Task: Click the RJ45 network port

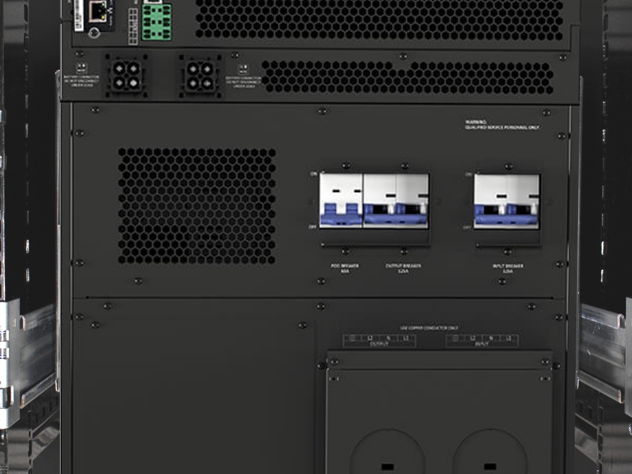Action: [x=98, y=11]
